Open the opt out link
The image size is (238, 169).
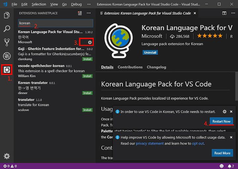pos(198,143)
